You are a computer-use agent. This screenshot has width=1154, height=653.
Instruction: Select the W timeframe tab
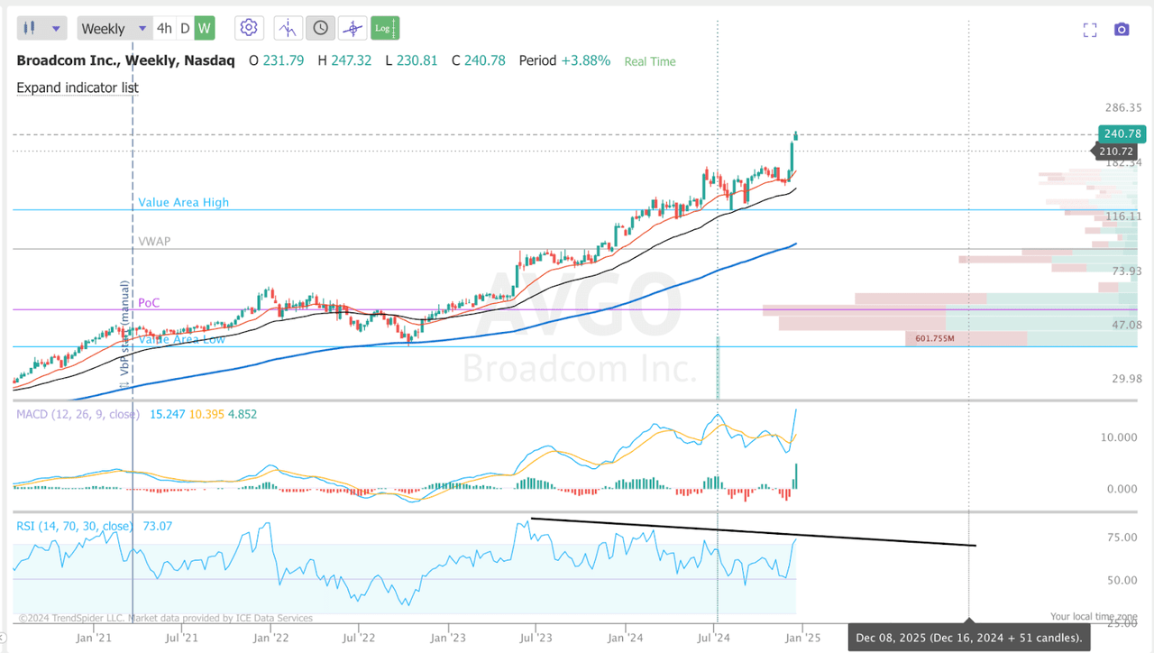click(203, 28)
